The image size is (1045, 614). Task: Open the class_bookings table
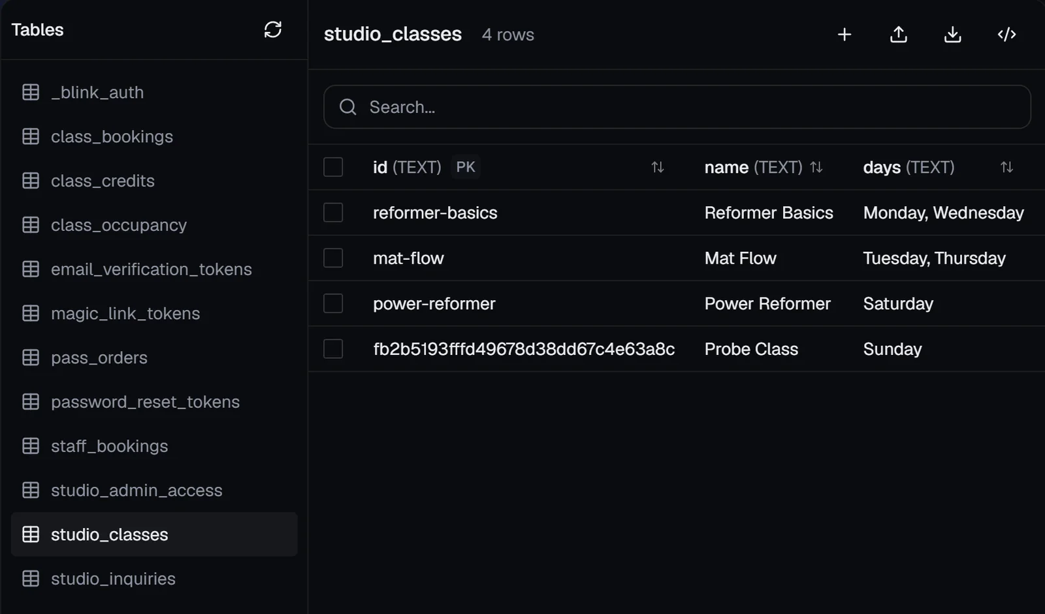[154, 136]
